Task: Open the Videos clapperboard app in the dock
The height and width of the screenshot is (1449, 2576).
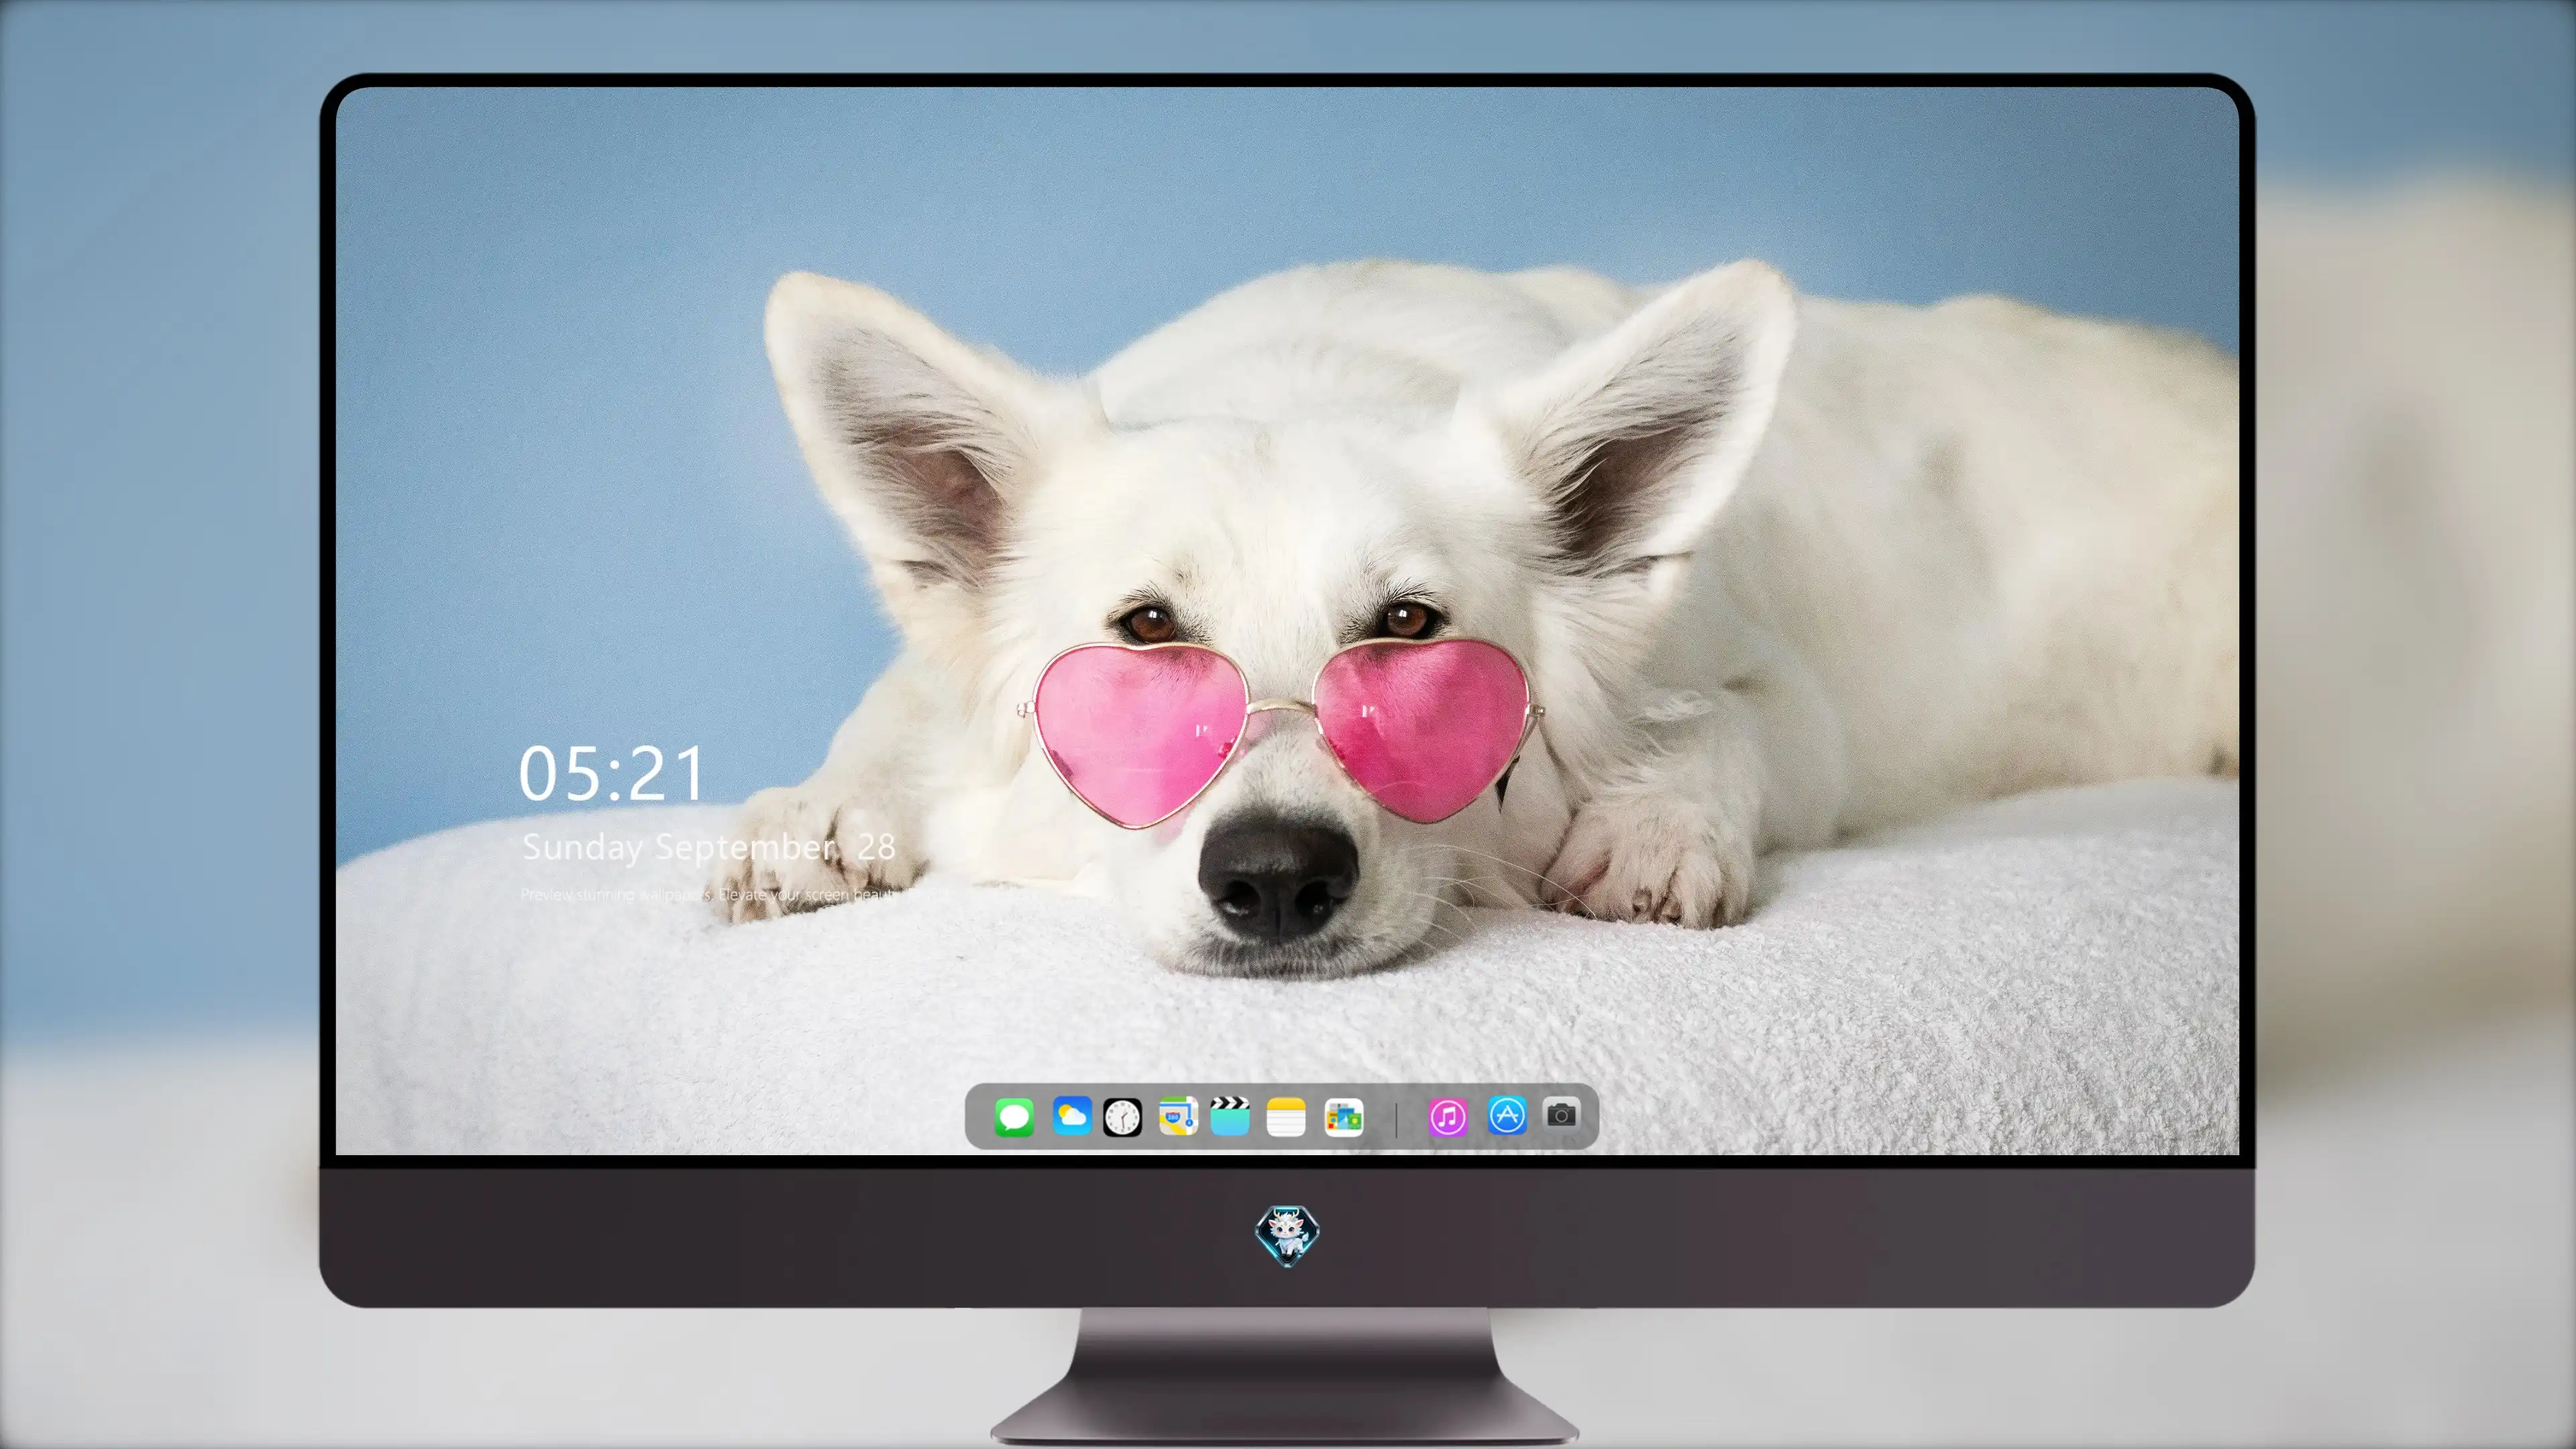Action: coord(1230,1116)
